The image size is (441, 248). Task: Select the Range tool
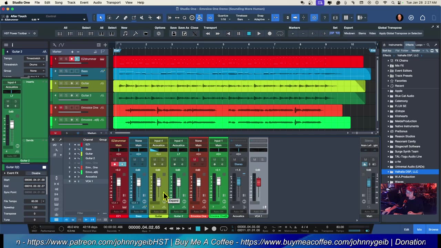point(109,18)
